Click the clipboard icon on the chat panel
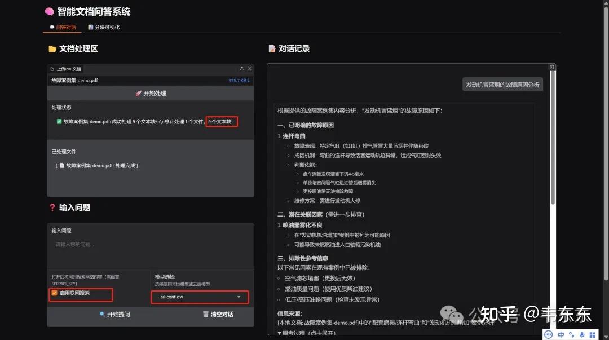The width and height of the screenshot is (609, 340). tap(551, 67)
